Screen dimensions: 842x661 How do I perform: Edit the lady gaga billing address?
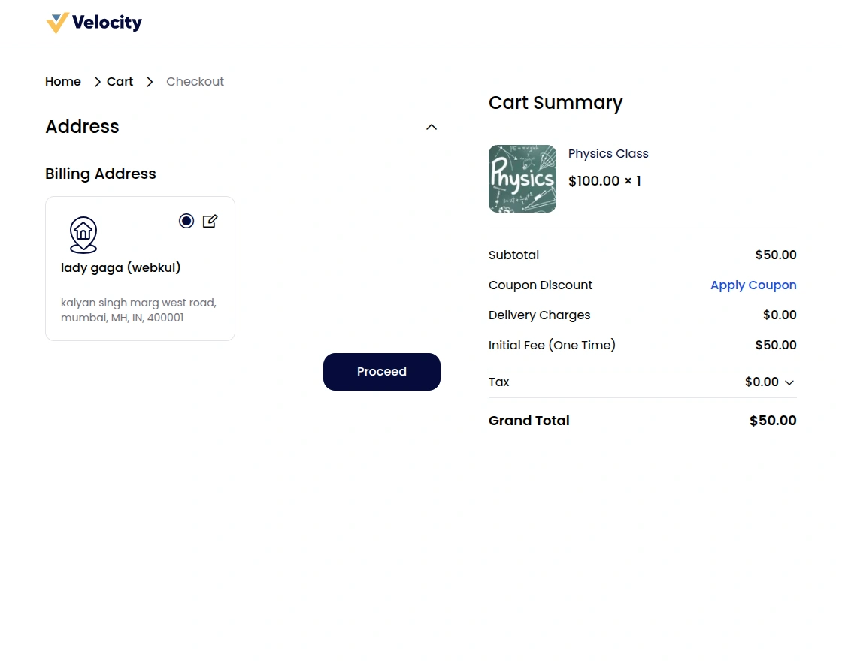point(210,221)
